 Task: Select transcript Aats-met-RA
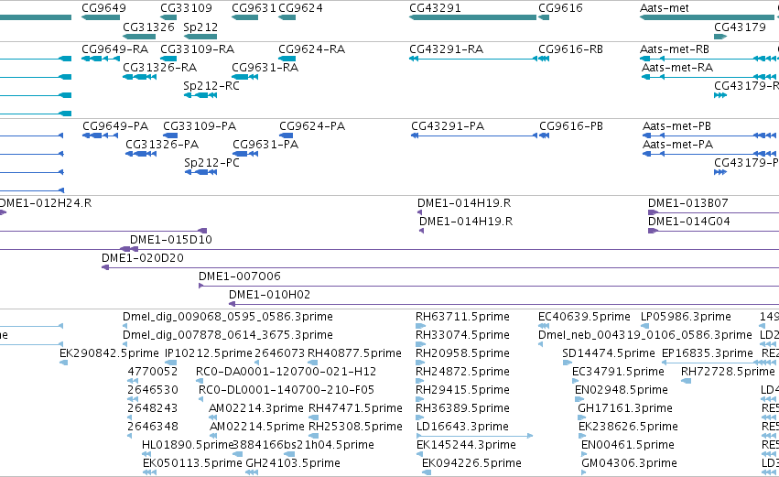pyautogui.click(x=677, y=68)
